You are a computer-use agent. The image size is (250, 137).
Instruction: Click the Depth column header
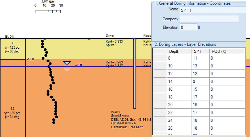click(179, 51)
